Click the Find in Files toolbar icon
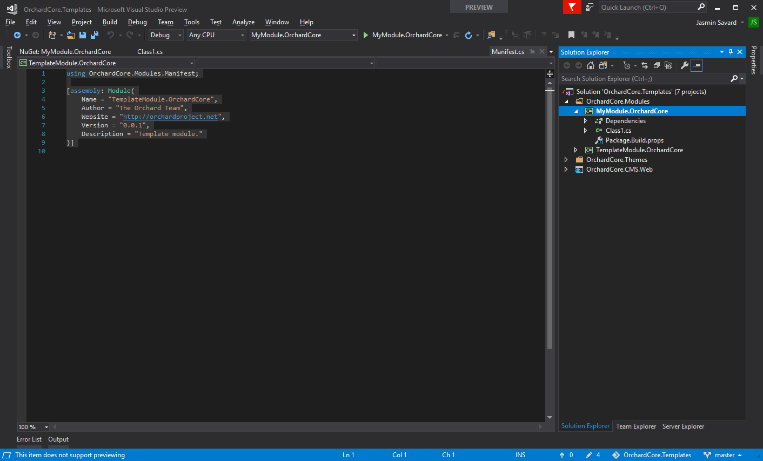This screenshot has width=763, height=461. pos(491,35)
